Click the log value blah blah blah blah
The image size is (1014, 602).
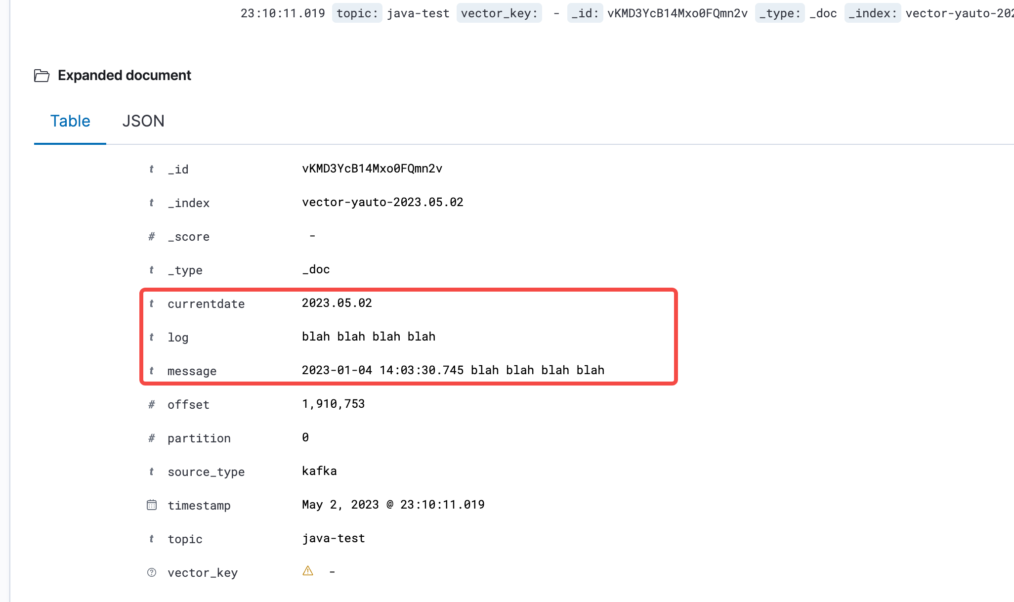[x=369, y=337]
